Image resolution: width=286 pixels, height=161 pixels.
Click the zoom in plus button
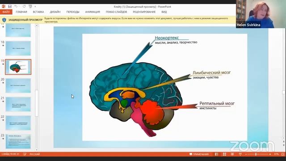tap(270, 154)
